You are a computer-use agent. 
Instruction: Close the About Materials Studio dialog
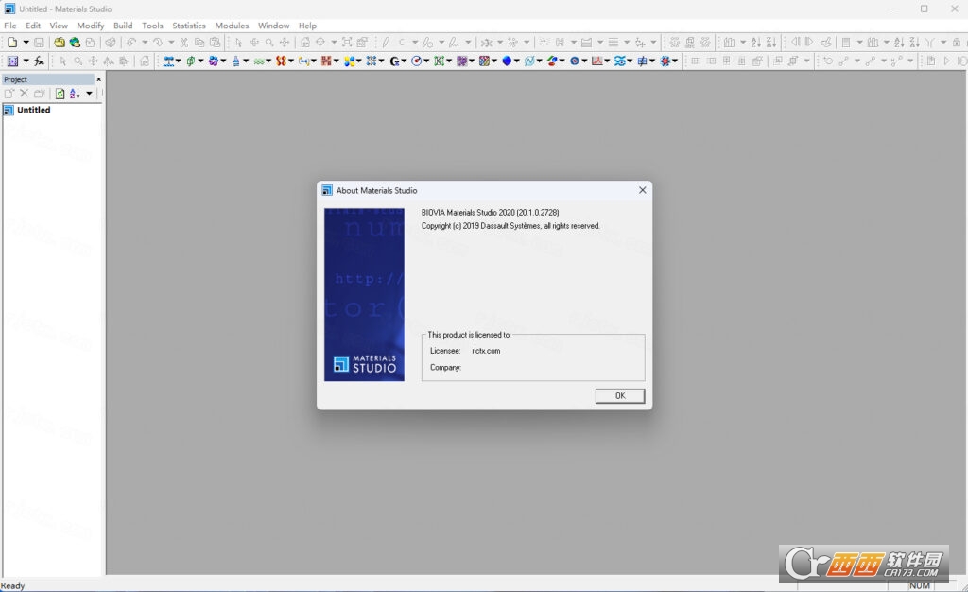[x=642, y=190]
